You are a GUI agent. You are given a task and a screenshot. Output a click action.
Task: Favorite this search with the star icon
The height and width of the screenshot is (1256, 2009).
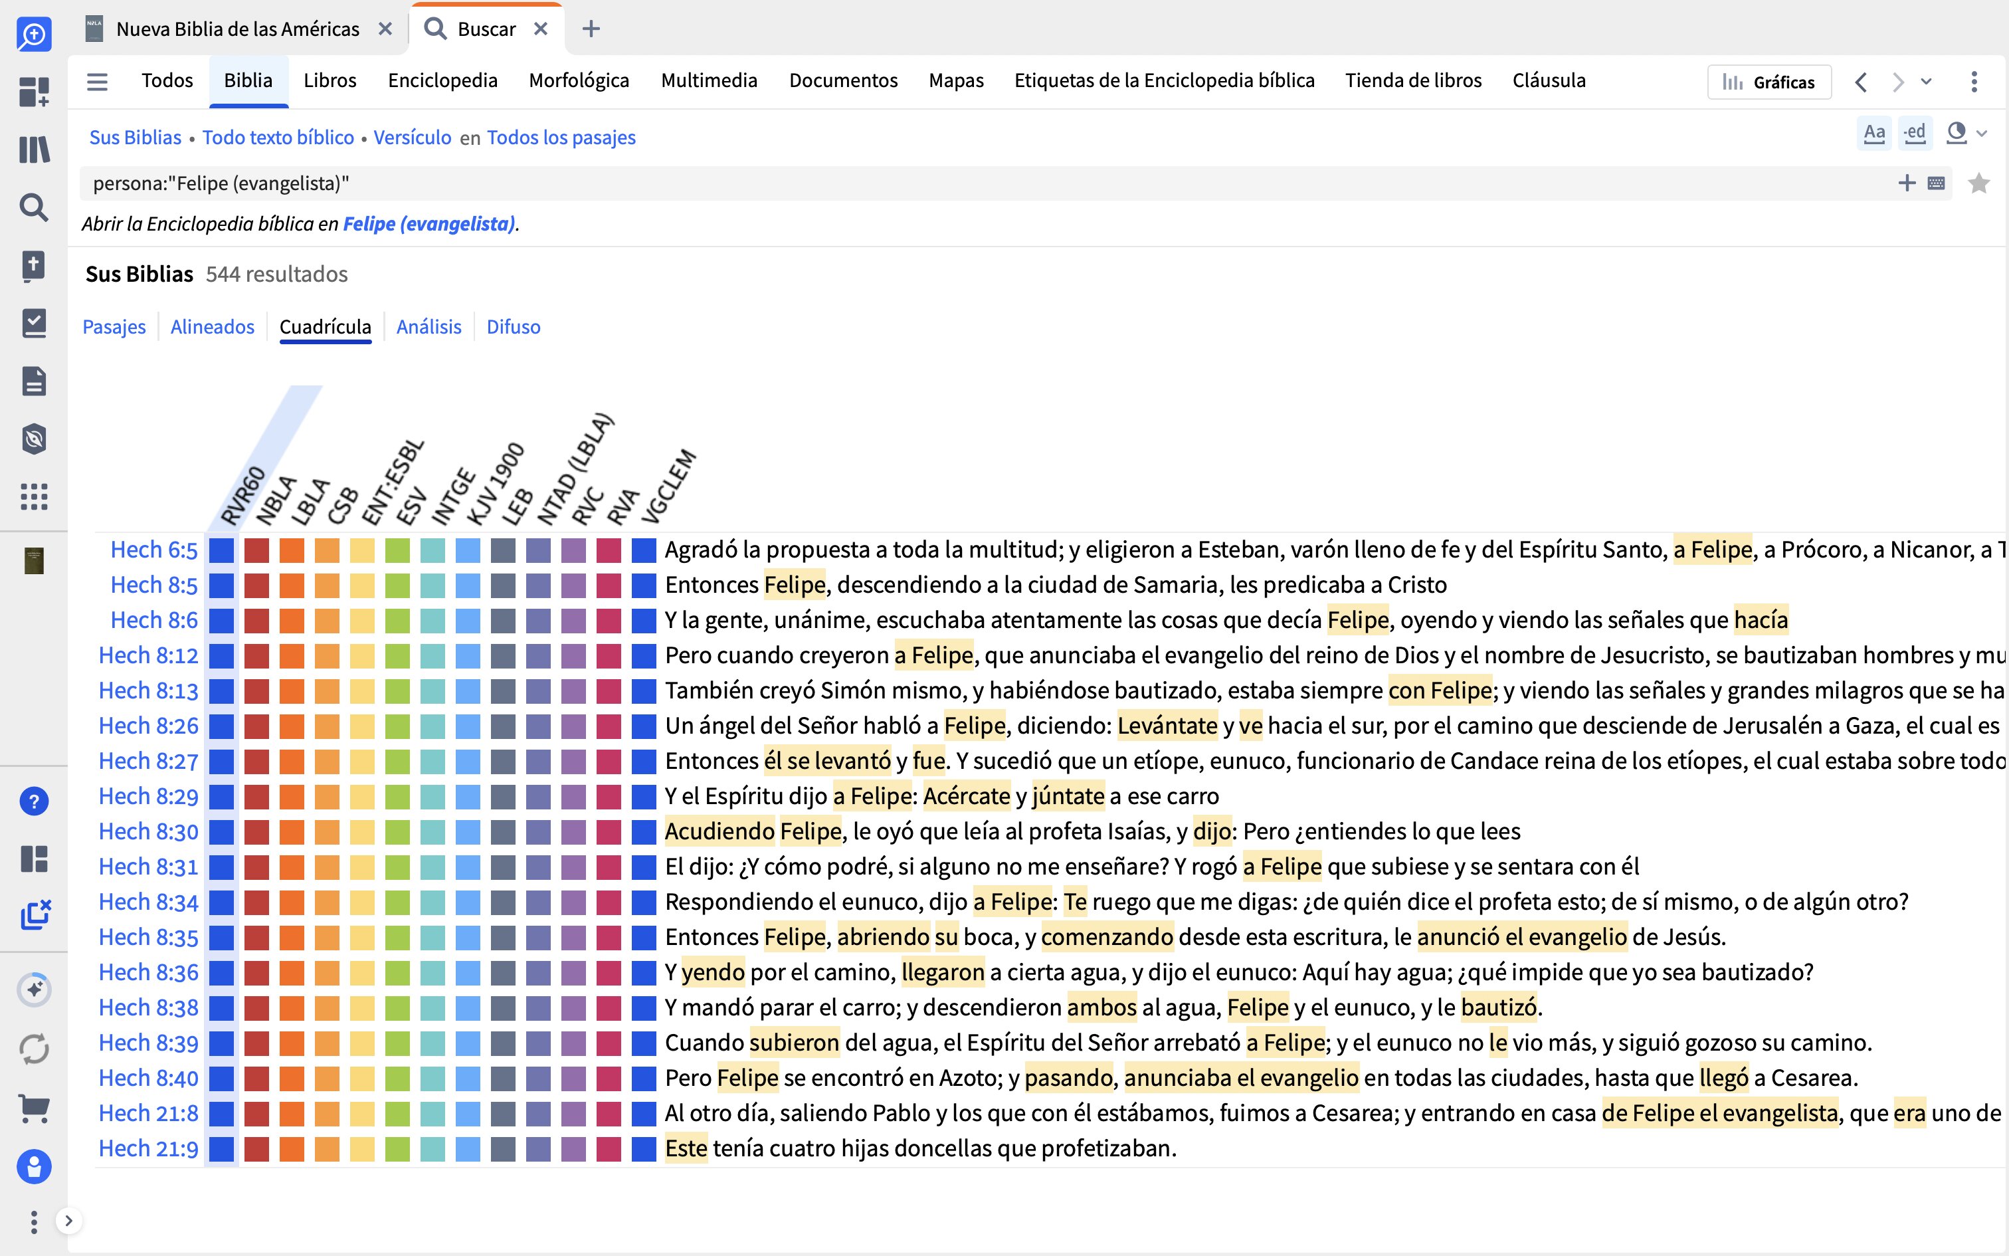(1979, 183)
